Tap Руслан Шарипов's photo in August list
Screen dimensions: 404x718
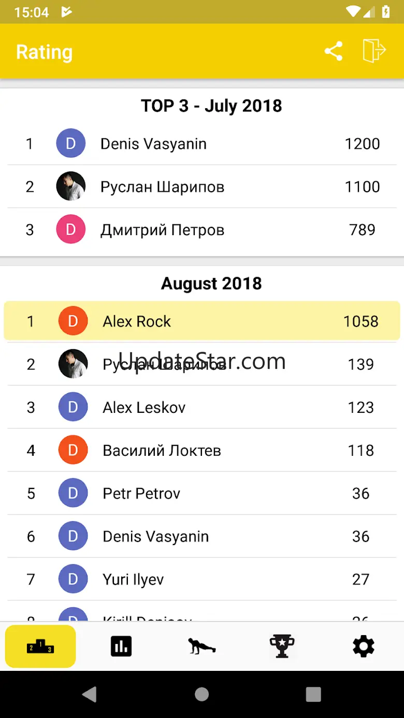tap(73, 364)
